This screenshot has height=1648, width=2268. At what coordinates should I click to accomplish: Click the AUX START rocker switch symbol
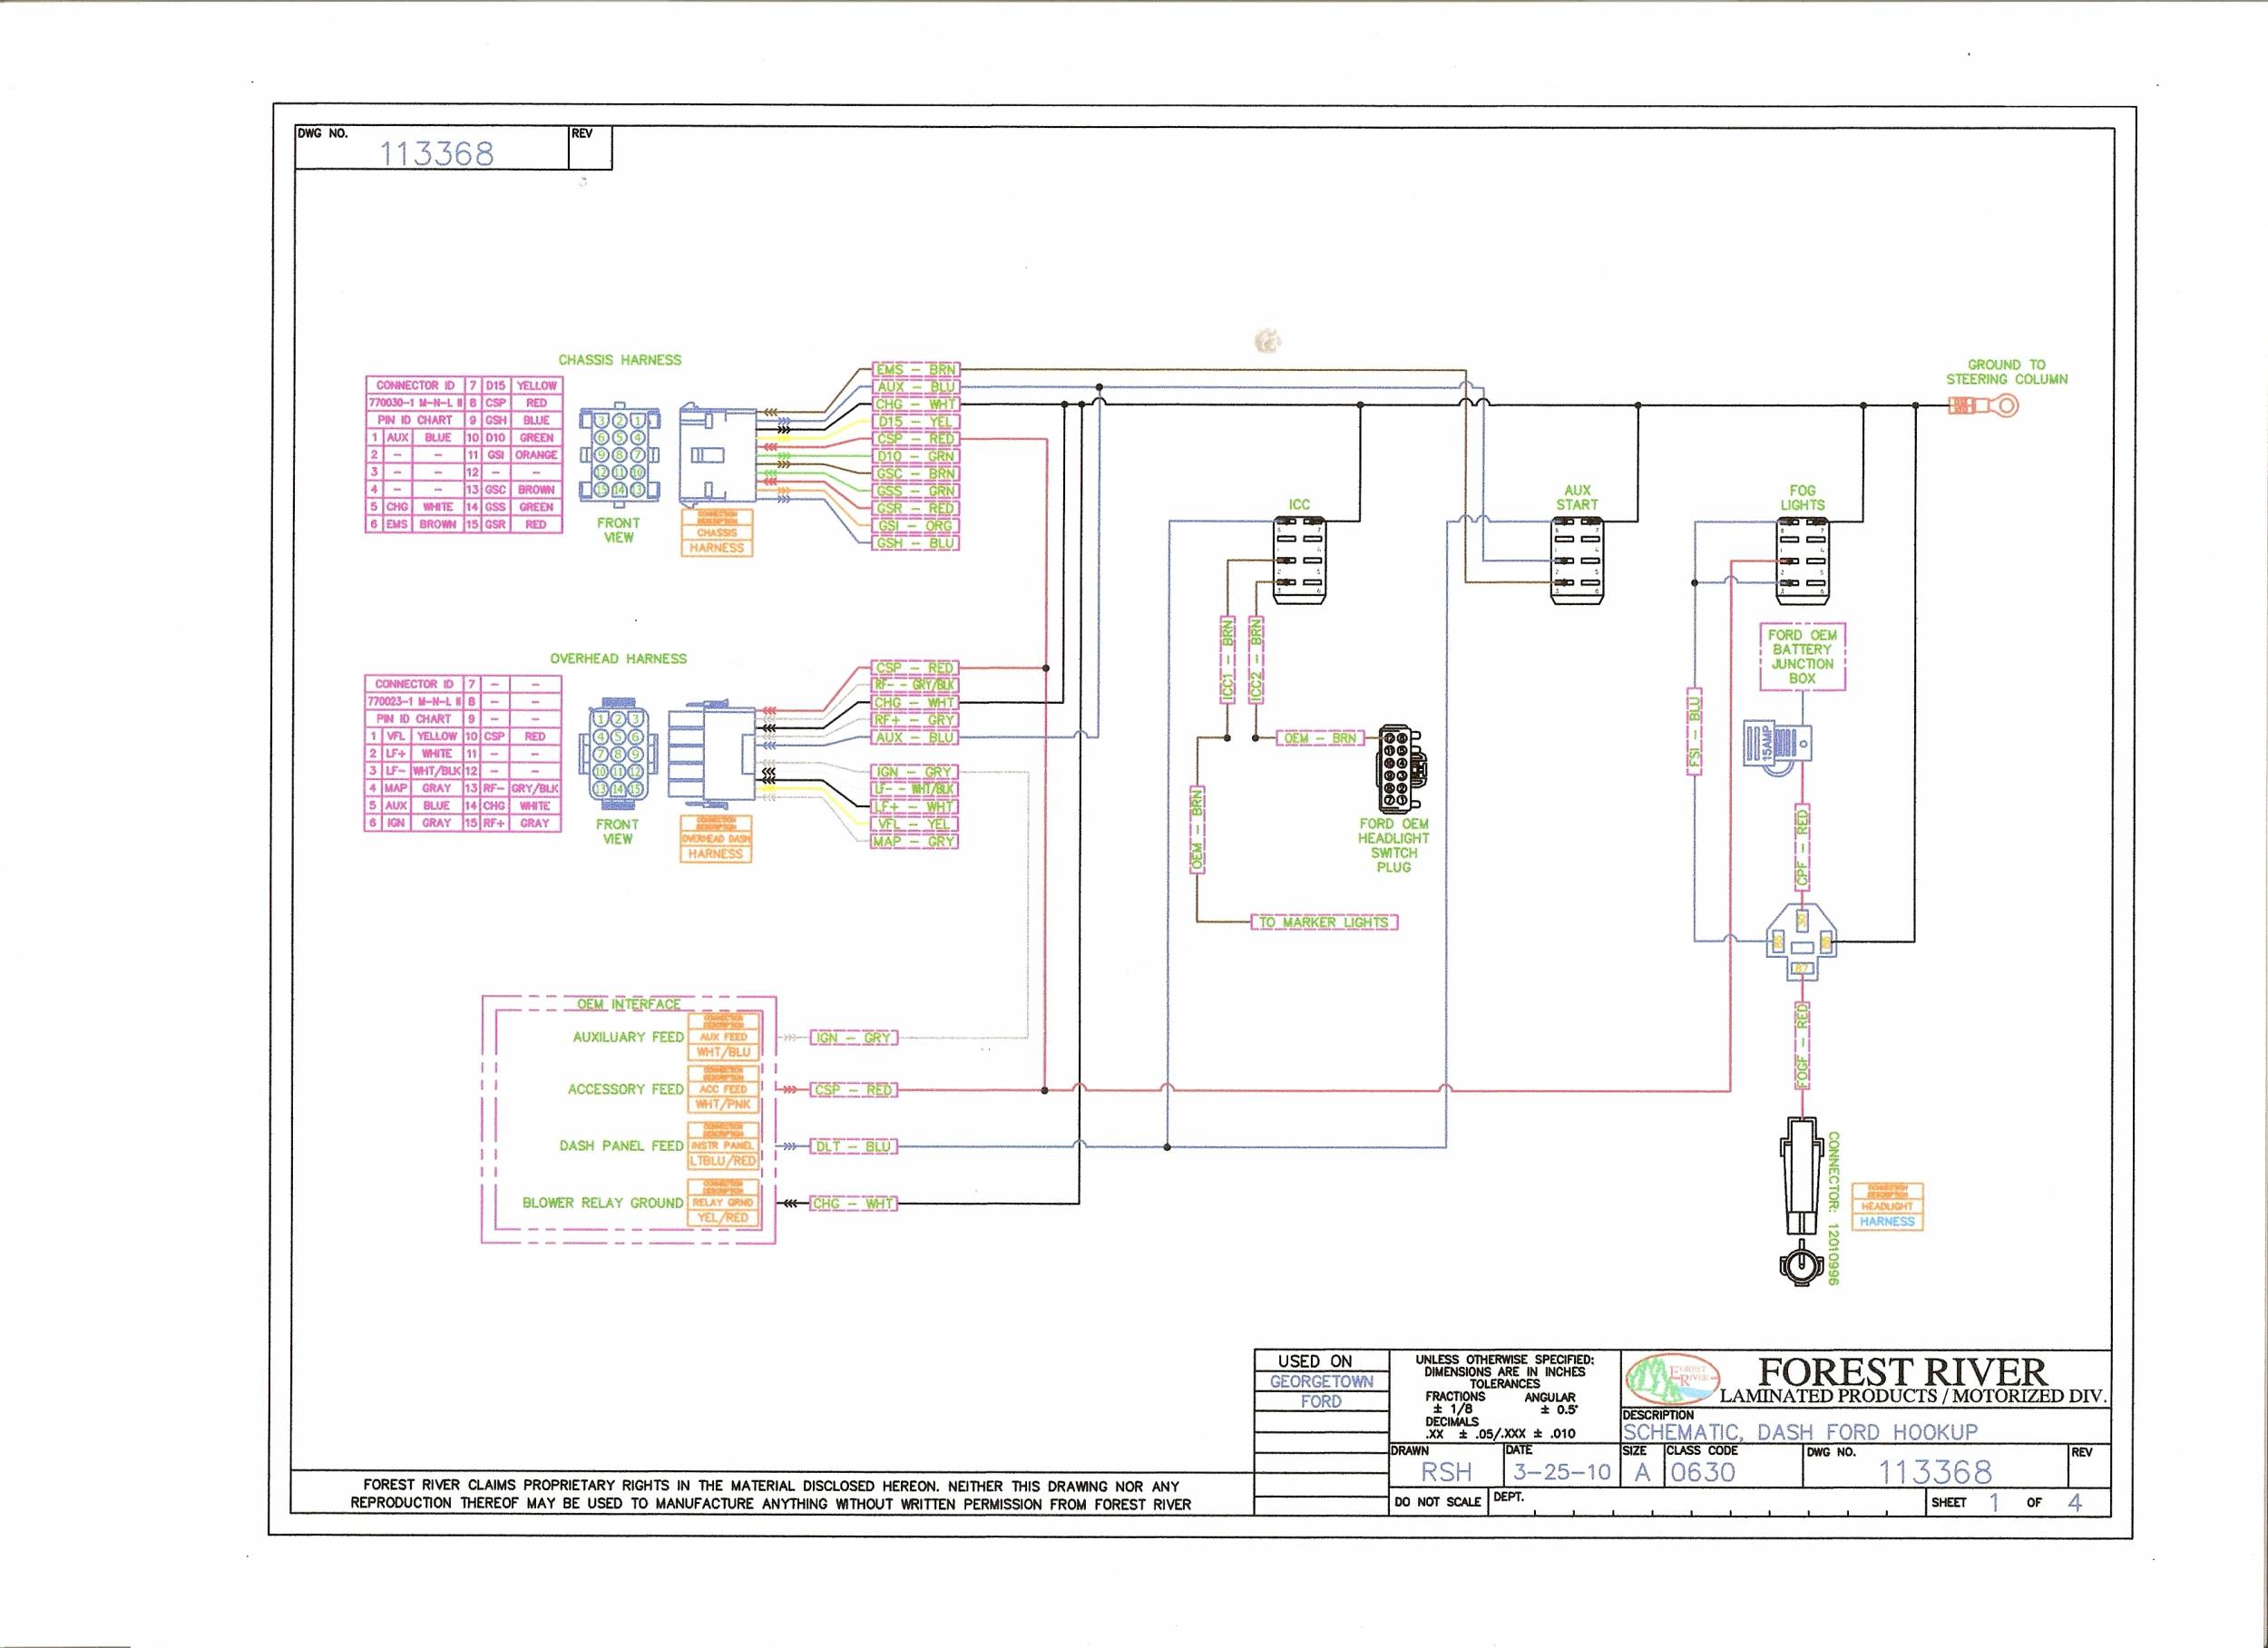coord(1577,560)
